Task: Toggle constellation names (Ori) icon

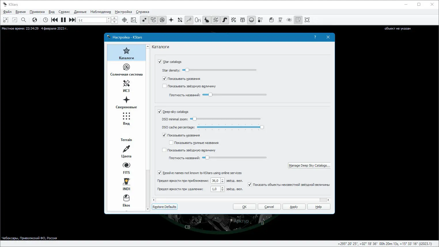Action: [x=198, y=20]
